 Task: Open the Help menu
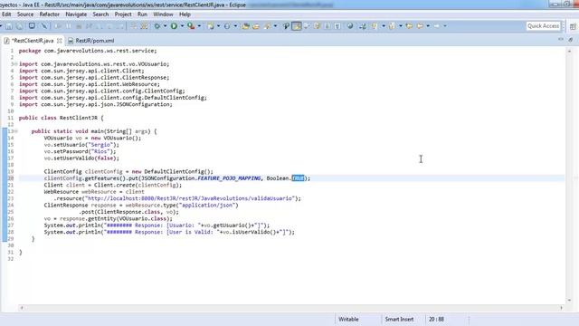[x=185, y=14]
